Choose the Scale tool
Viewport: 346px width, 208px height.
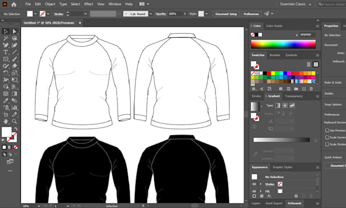(14, 73)
